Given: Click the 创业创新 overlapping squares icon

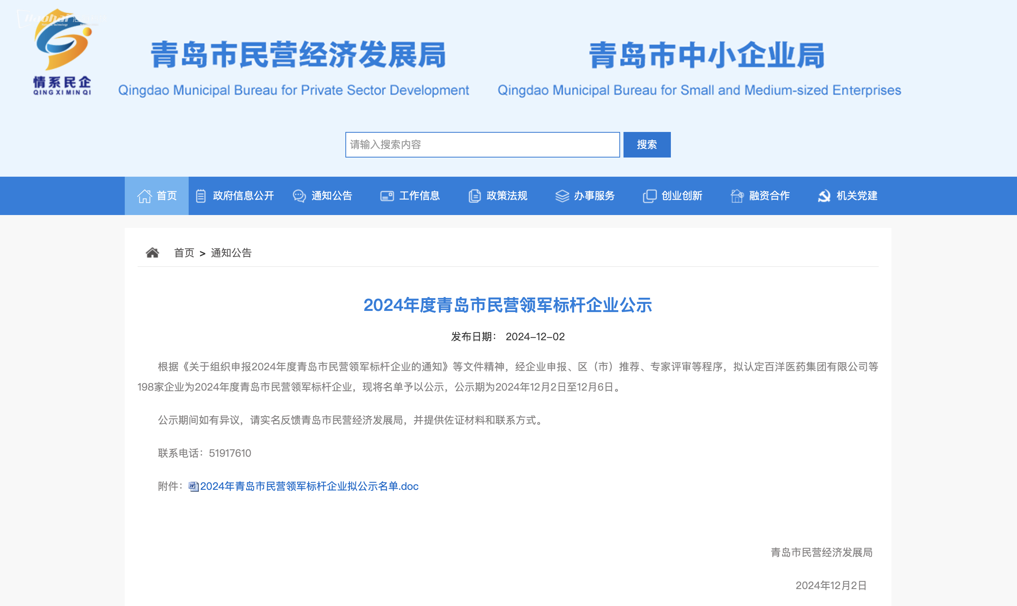Looking at the screenshot, I should pyautogui.click(x=649, y=196).
